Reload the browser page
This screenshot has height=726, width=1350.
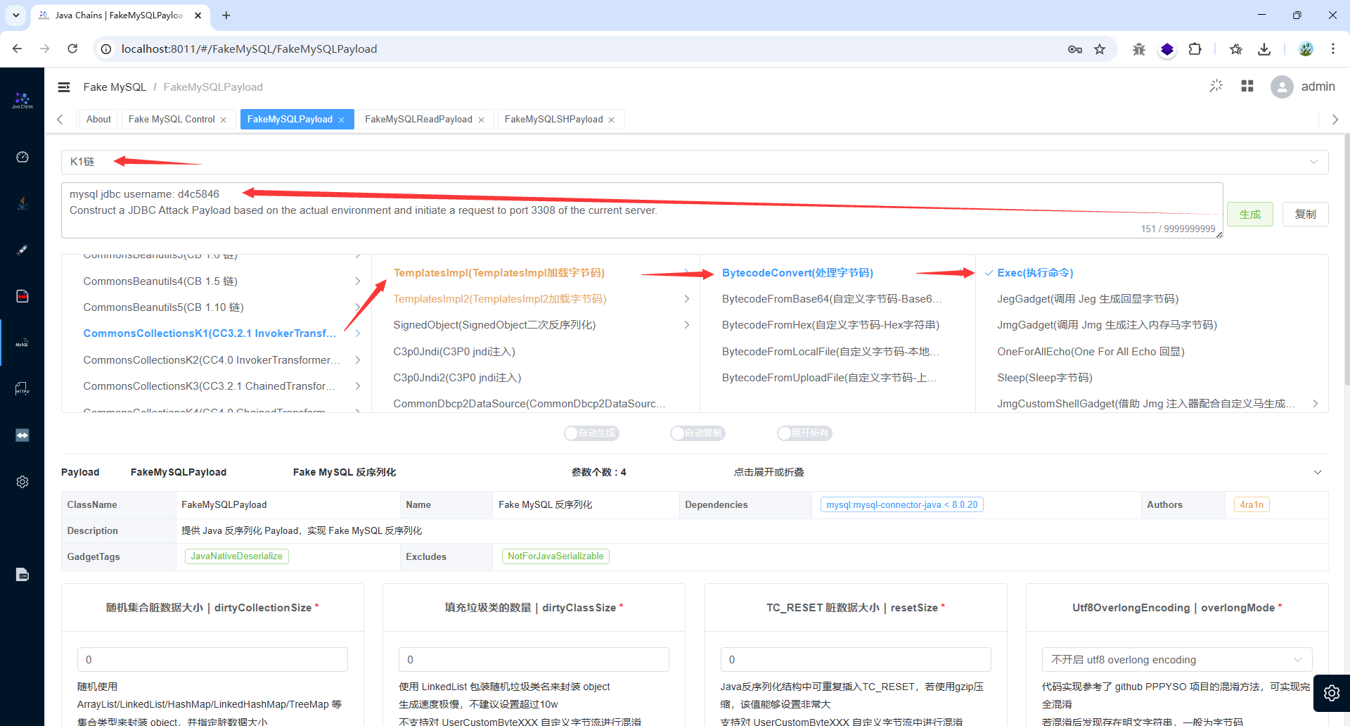point(72,49)
